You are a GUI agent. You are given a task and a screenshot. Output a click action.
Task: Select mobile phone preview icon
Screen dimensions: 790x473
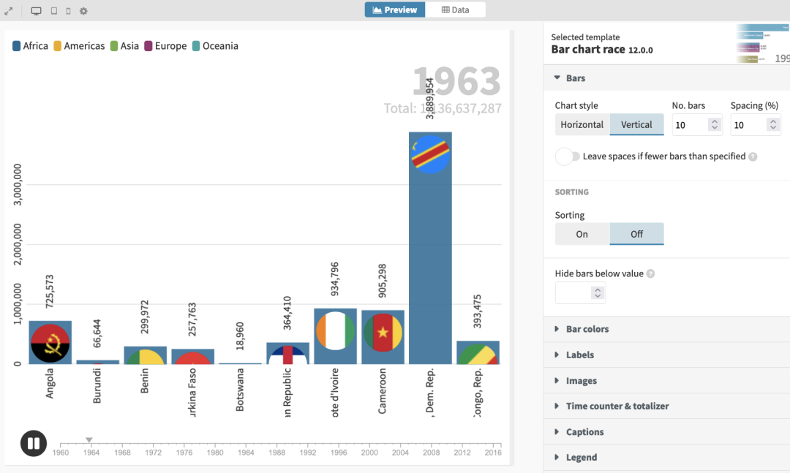pyautogui.click(x=69, y=11)
